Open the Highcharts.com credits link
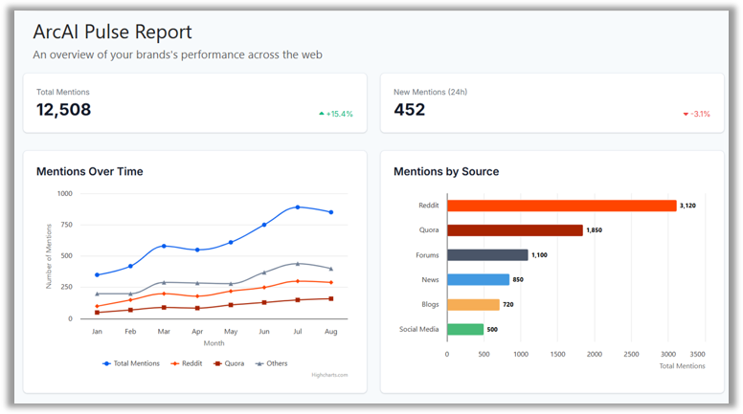The height and width of the screenshot is (414, 743). click(329, 375)
